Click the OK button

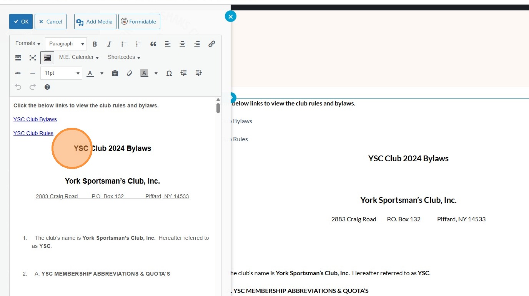(21, 22)
